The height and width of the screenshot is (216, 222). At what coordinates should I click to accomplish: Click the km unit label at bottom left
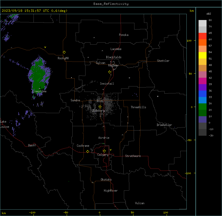4,213
